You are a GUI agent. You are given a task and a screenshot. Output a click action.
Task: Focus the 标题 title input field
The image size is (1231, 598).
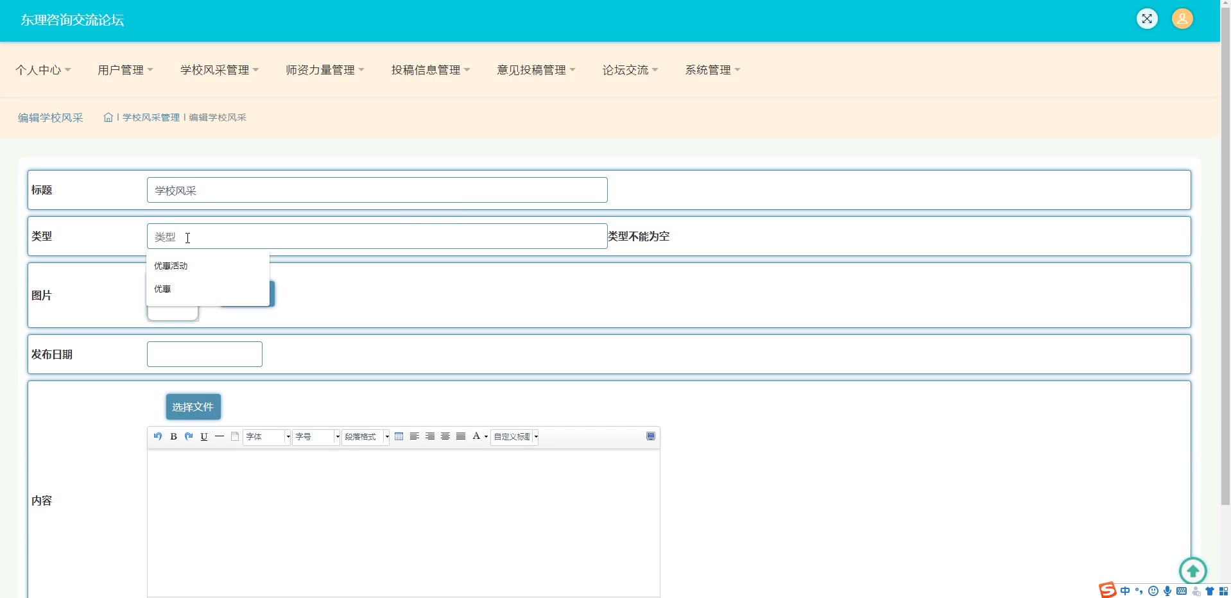[377, 190]
